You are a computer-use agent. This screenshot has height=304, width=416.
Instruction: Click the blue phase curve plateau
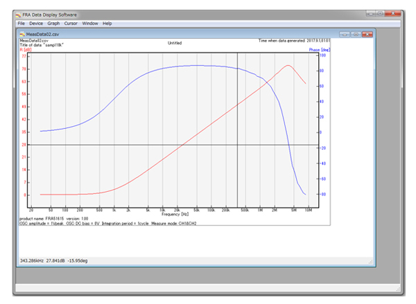coord(194,66)
